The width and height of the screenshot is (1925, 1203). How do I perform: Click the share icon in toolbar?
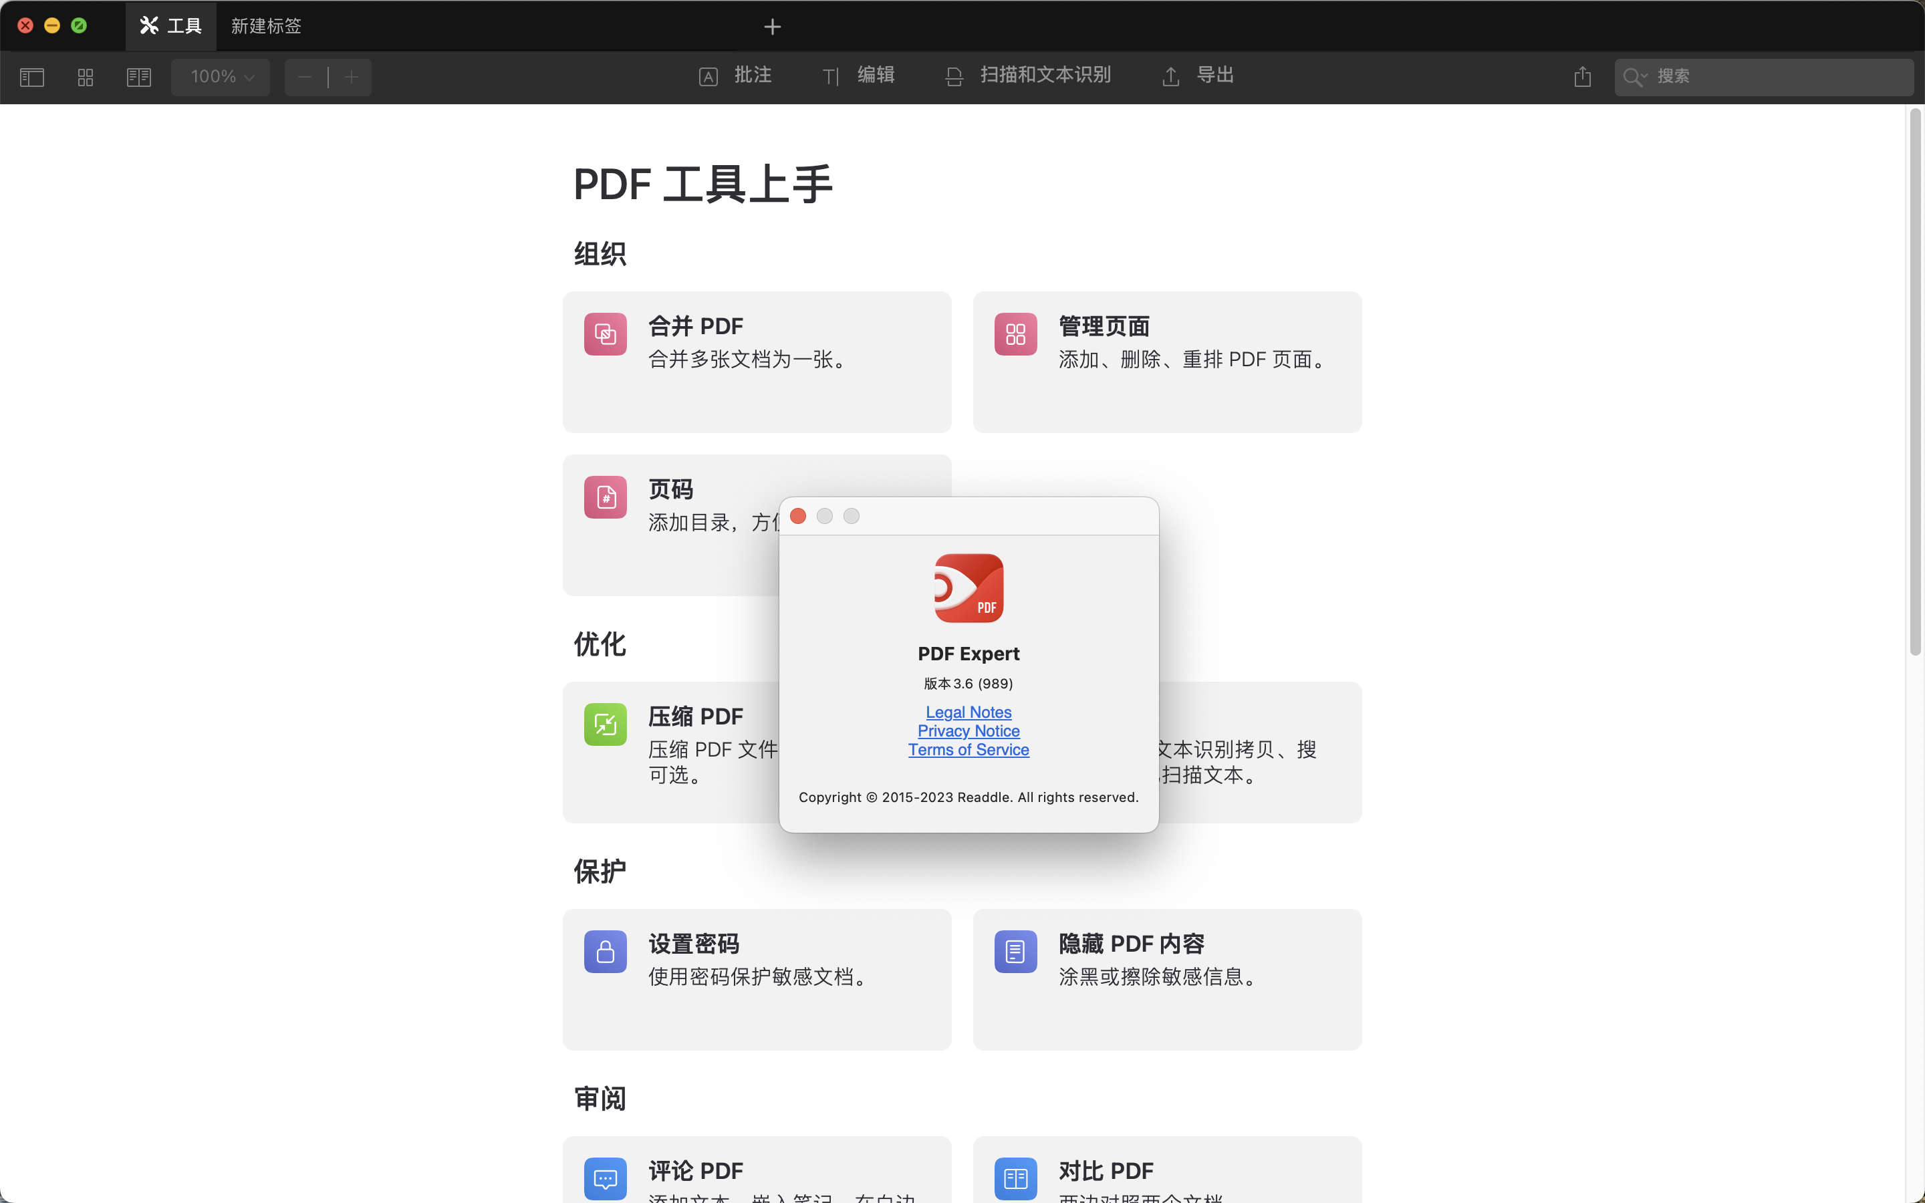1582,76
